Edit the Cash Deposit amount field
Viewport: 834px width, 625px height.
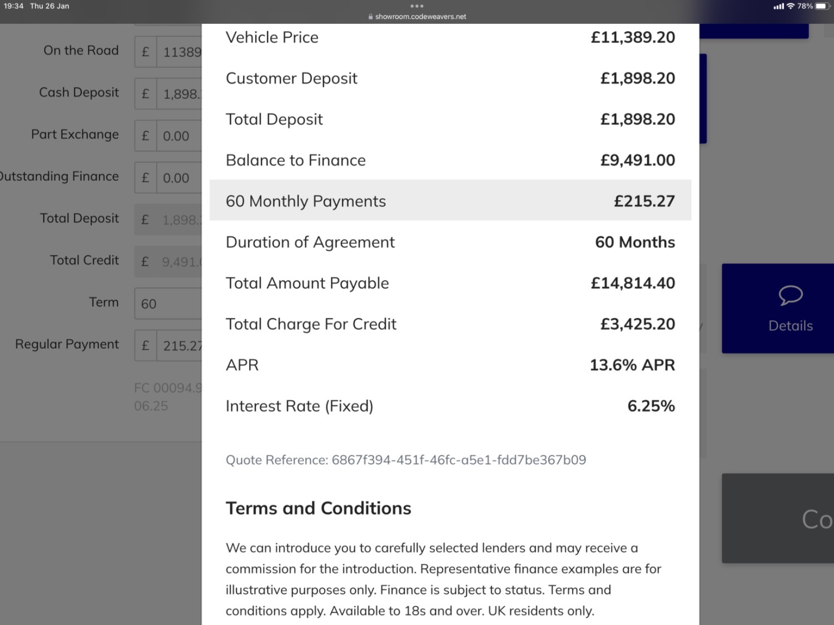(x=168, y=93)
